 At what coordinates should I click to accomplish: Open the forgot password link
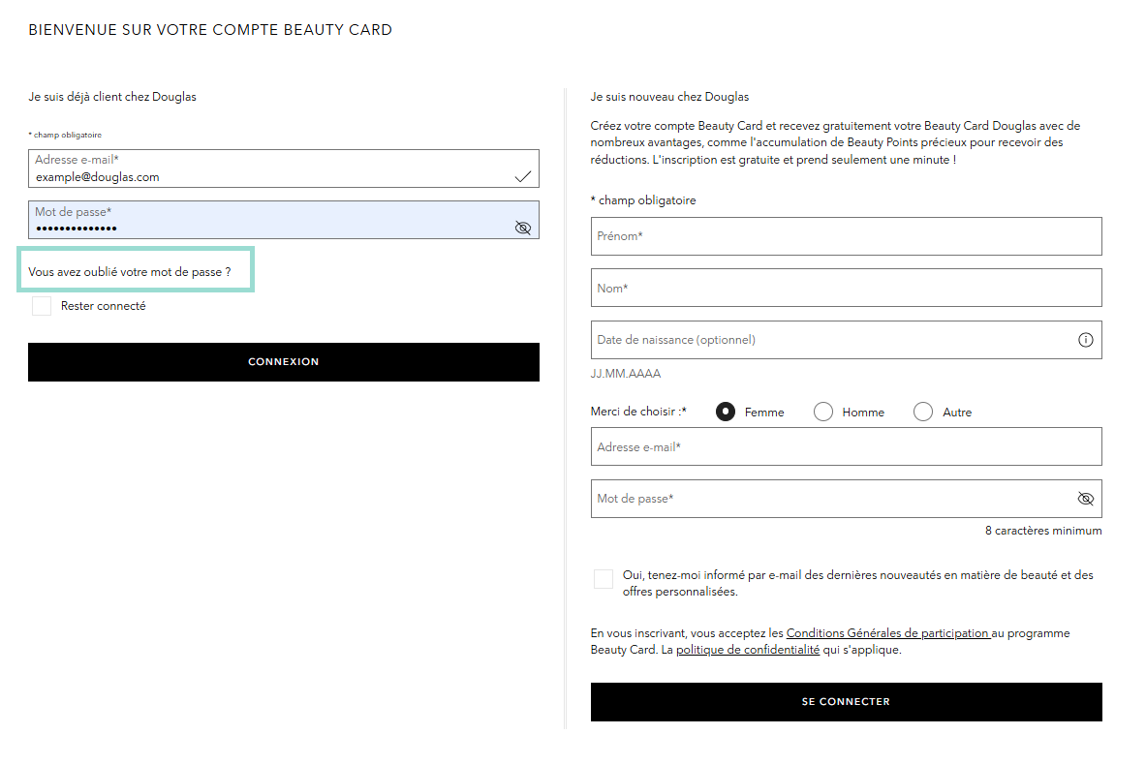[x=135, y=270]
